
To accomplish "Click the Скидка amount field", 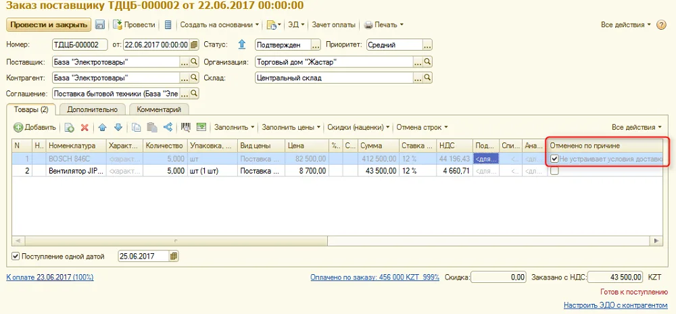I will point(499,278).
